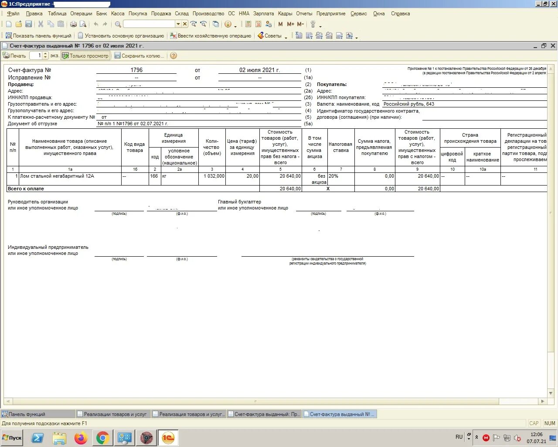Click Показать панель функций button
Screen dimensions: 558x447
point(38,36)
